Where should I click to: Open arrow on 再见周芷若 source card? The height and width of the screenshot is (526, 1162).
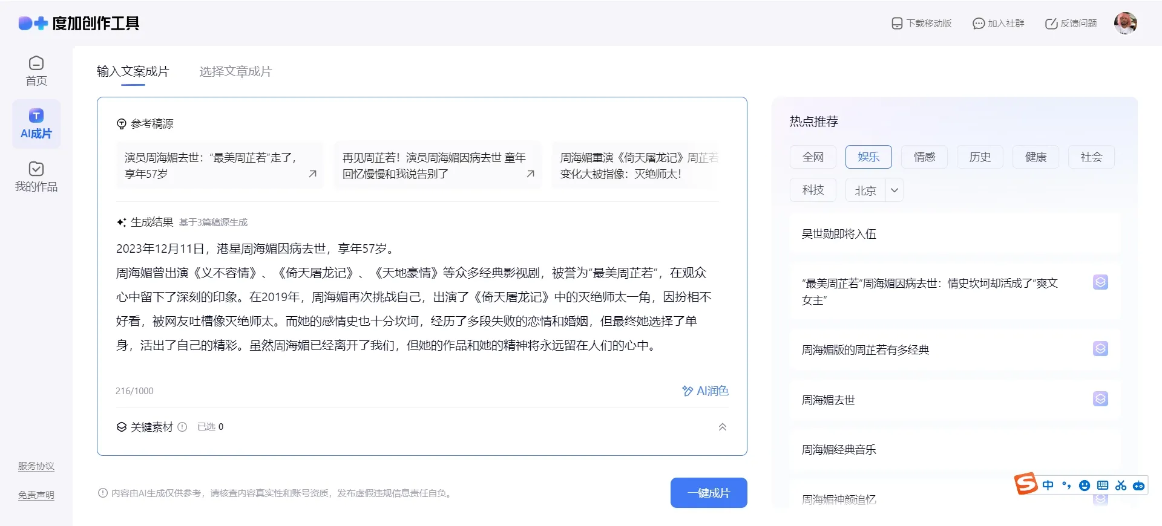(x=530, y=174)
